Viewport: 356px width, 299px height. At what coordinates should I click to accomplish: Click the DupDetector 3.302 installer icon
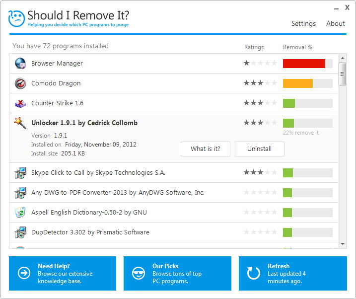(20, 232)
